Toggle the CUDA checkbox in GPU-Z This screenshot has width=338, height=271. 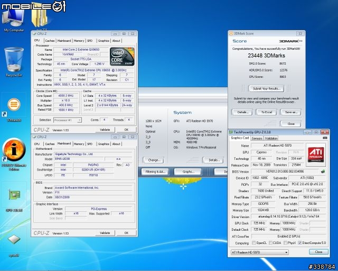tap(270, 243)
